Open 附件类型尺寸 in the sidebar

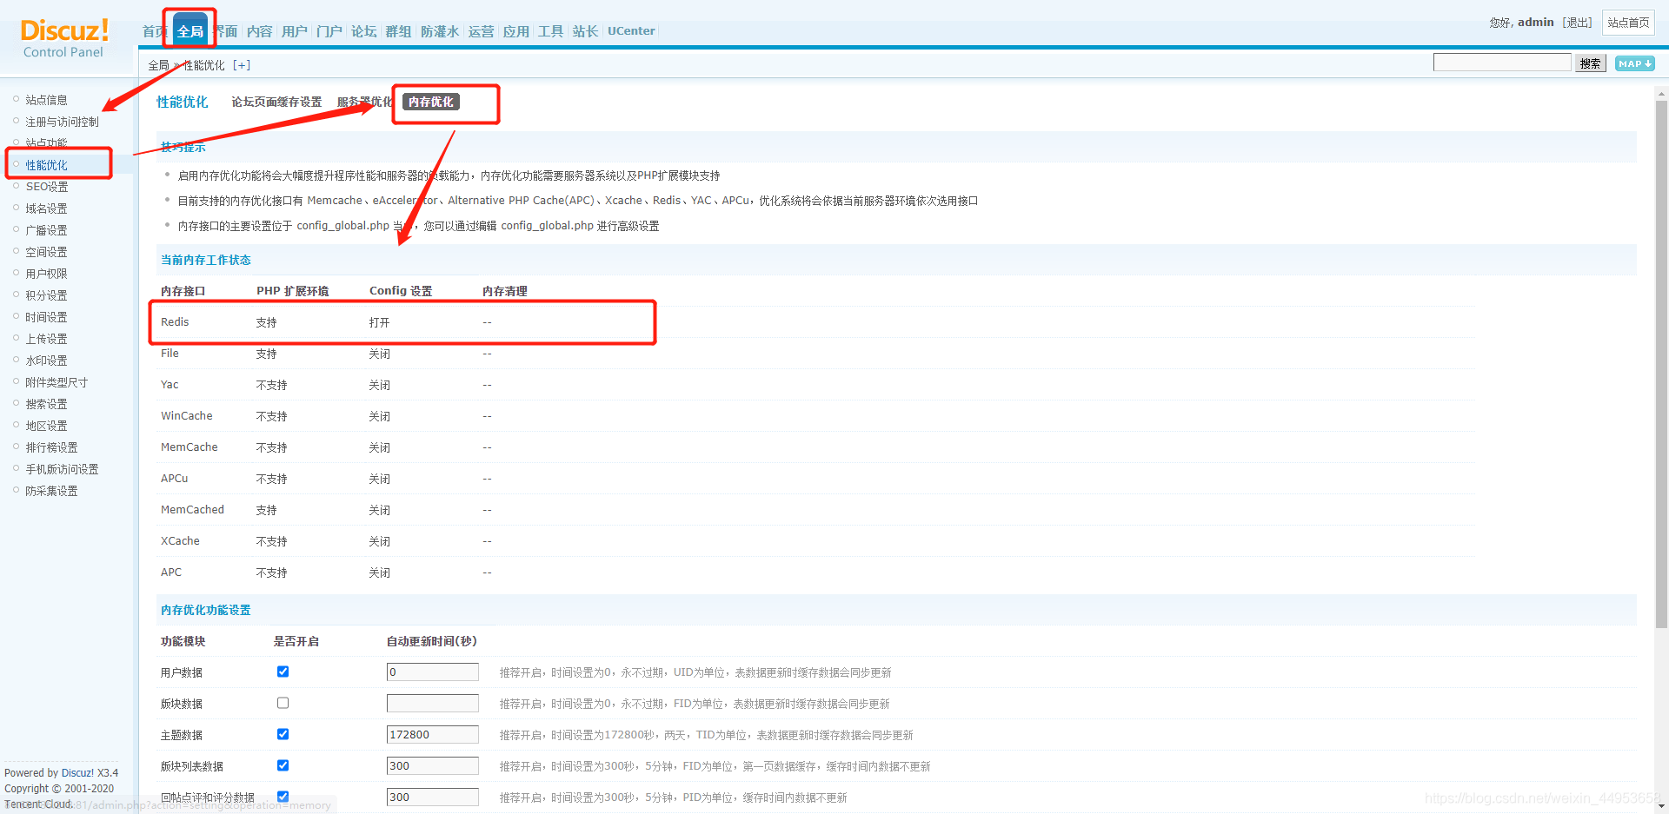pos(57,382)
